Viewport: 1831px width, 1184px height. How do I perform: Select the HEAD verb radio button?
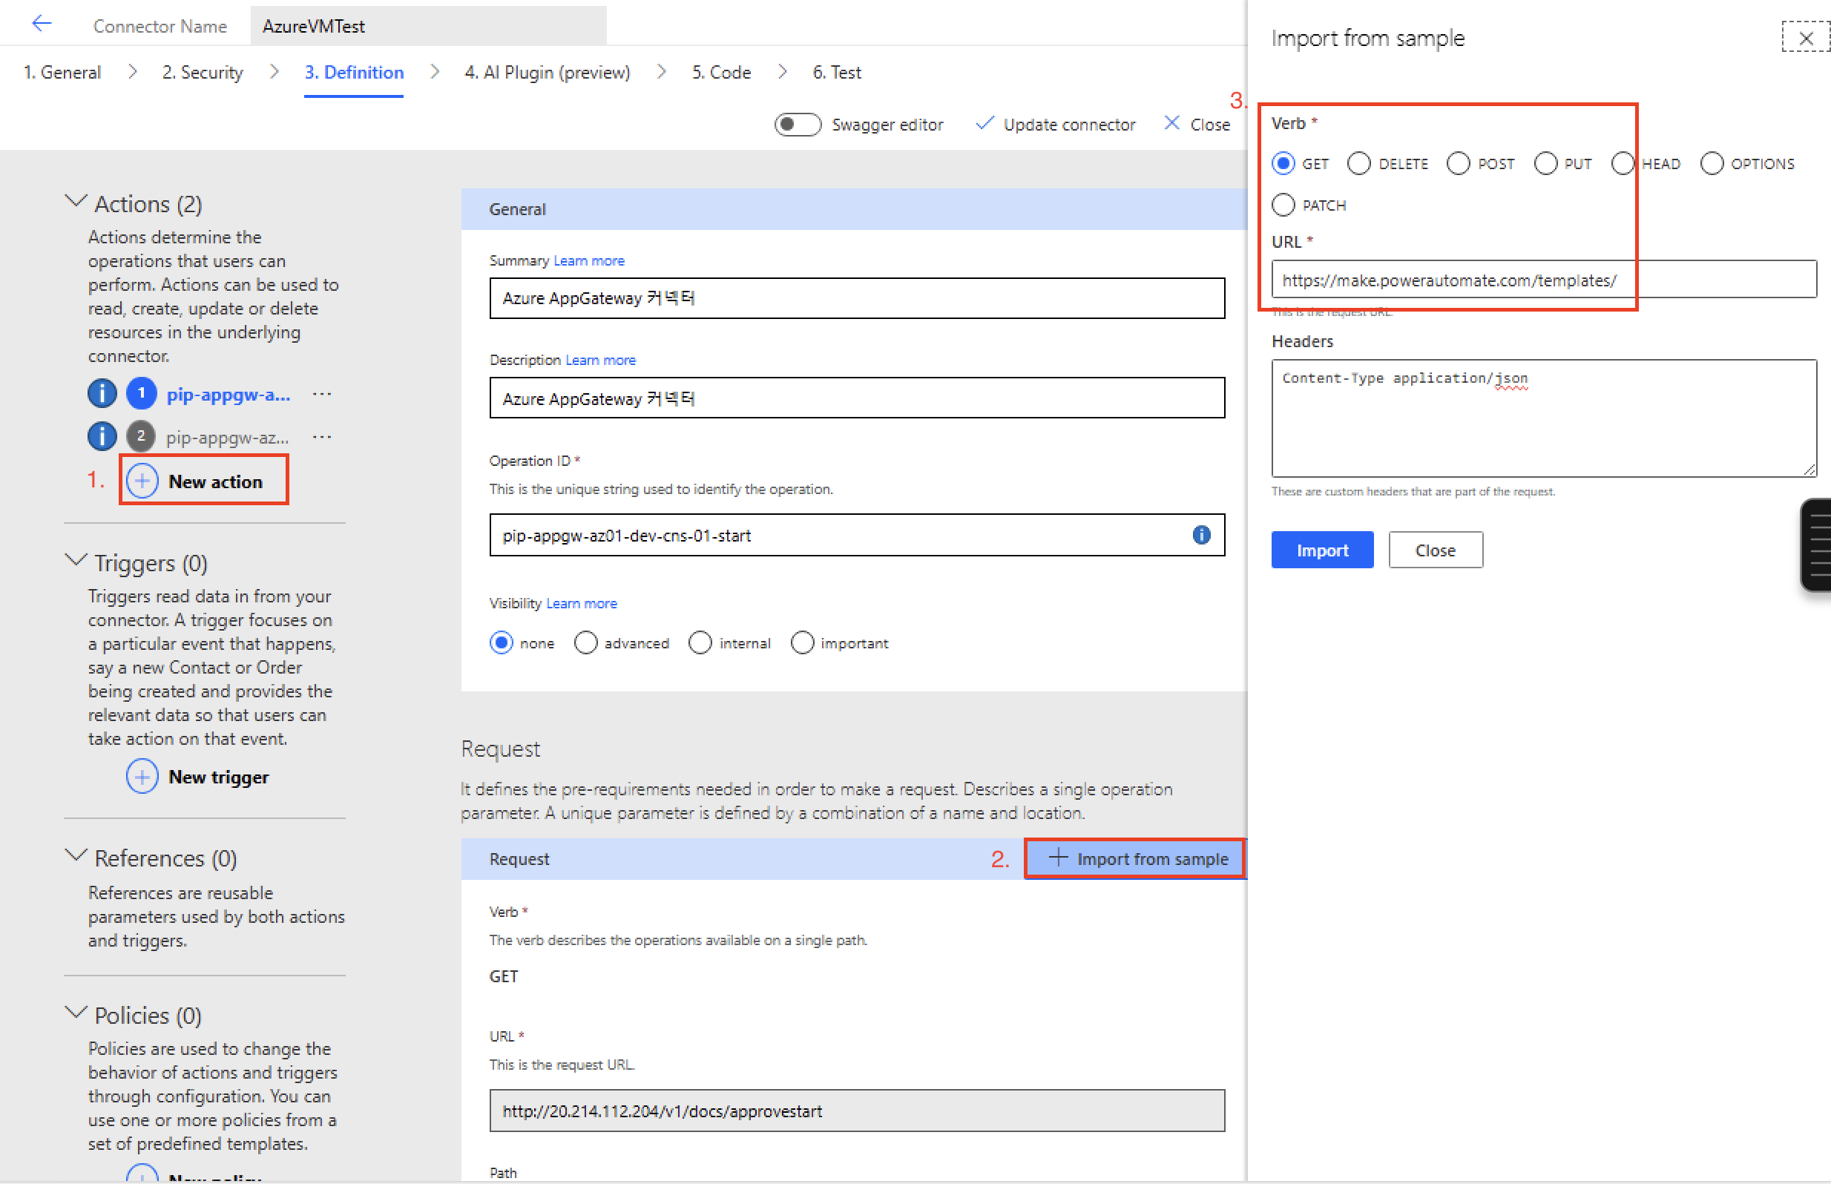(x=1622, y=164)
